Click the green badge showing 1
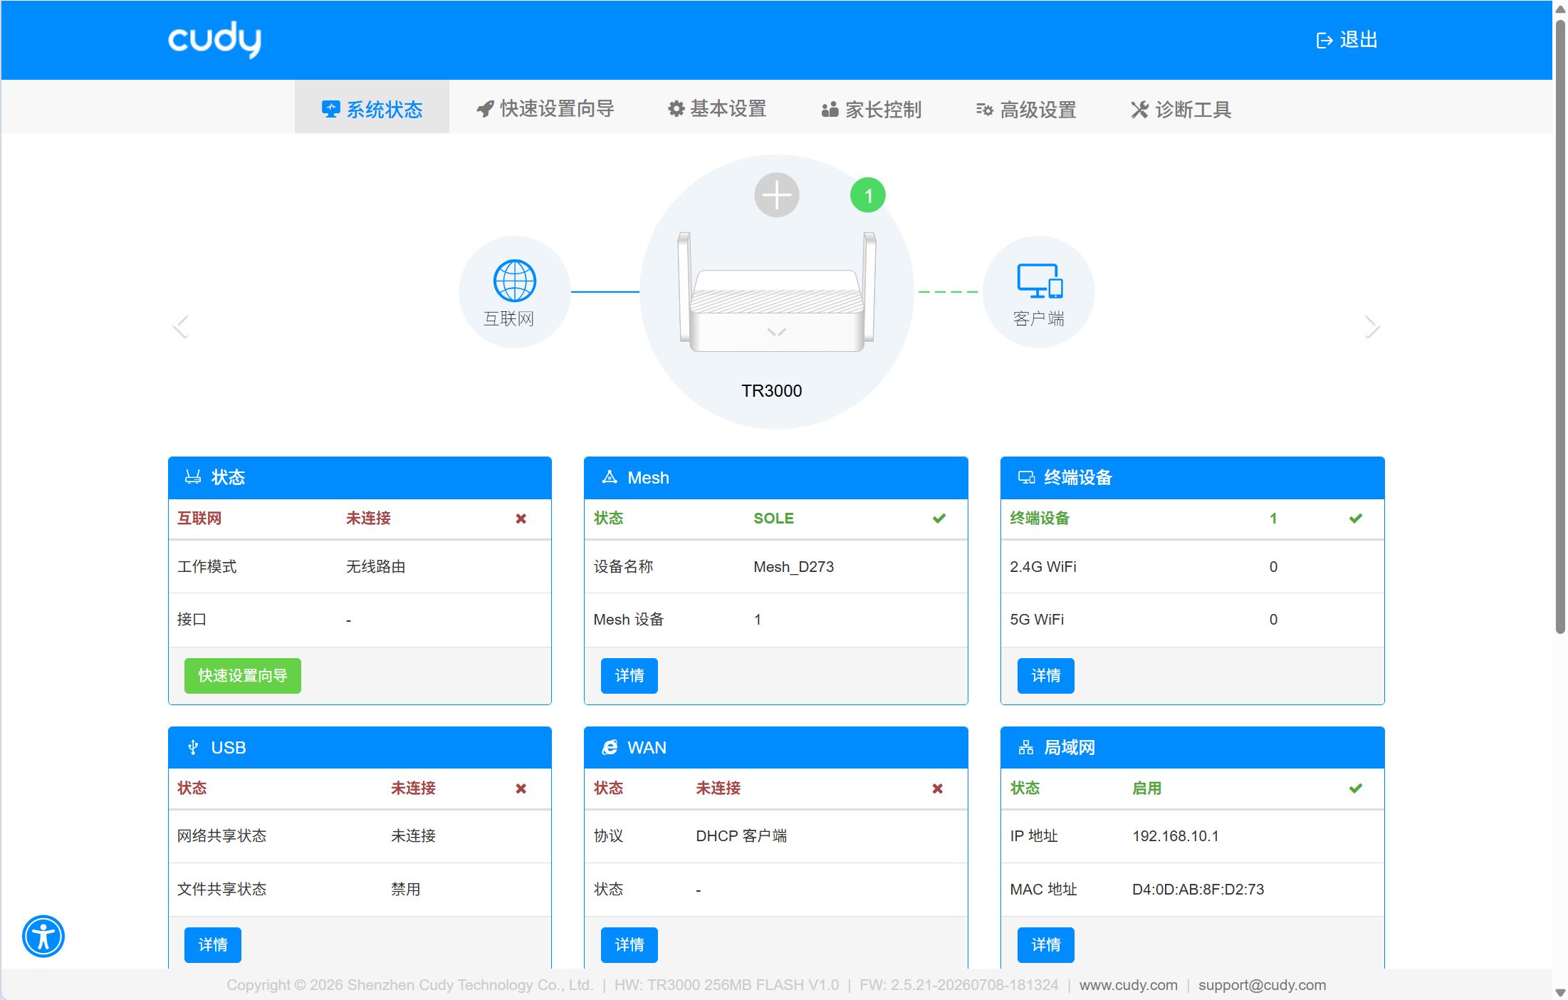Image resolution: width=1568 pixels, height=1000 pixels. [868, 195]
